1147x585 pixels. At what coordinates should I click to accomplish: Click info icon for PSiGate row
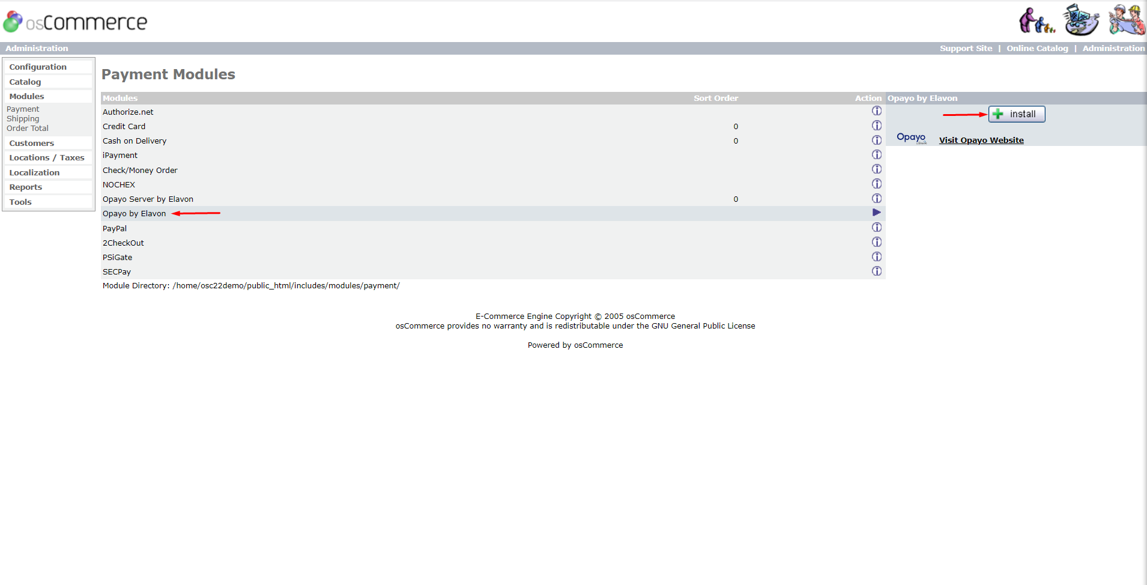(877, 256)
